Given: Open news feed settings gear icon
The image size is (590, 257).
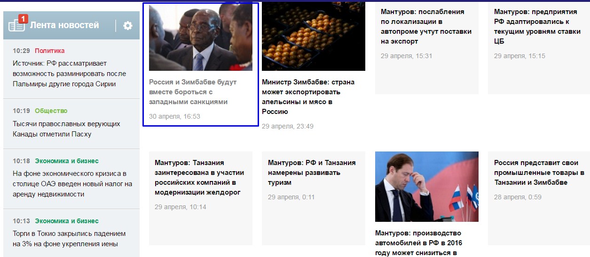Looking at the screenshot, I should pos(127,26).
